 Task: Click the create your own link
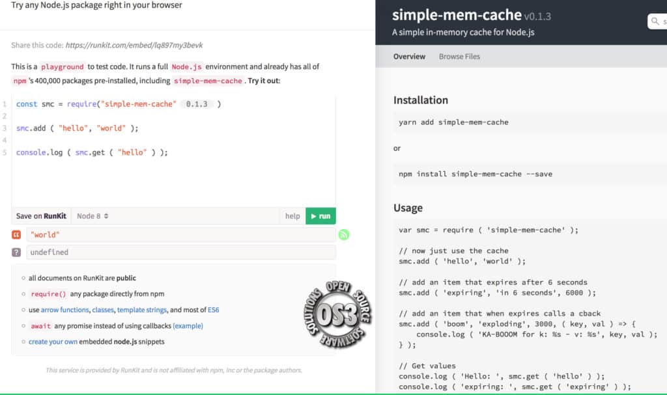(x=53, y=342)
